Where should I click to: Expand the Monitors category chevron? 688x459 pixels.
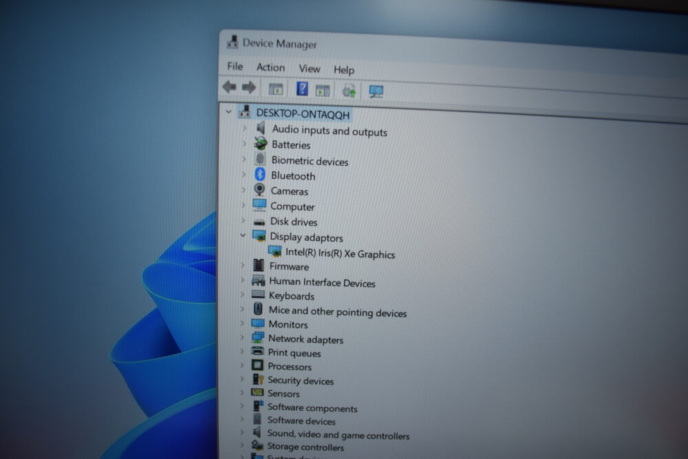[x=242, y=323]
